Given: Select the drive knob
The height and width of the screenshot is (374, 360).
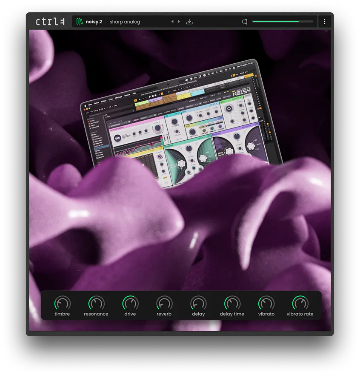Looking at the screenshot, I should pos(130,303).
